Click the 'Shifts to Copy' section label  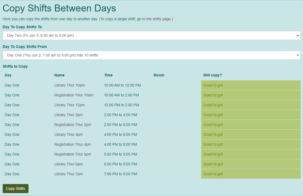[15, 66]
